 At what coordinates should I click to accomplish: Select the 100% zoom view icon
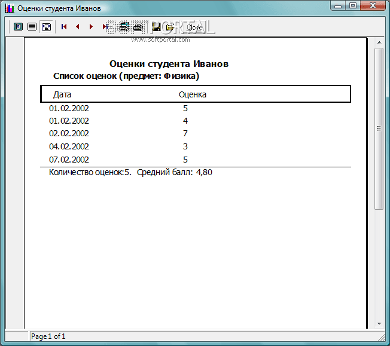click(32, 27)
